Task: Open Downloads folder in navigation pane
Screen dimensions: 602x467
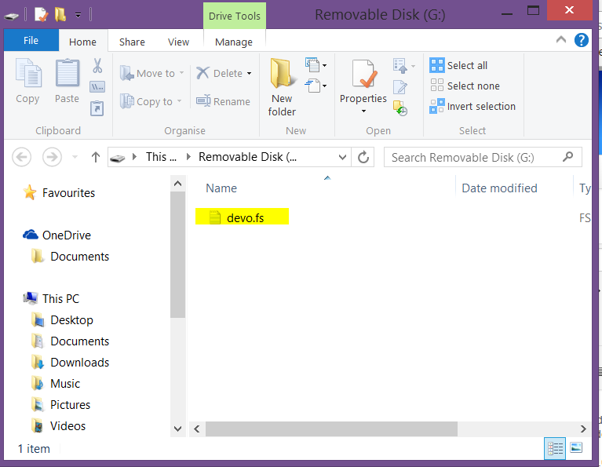Action: click(x=70, y=362)
